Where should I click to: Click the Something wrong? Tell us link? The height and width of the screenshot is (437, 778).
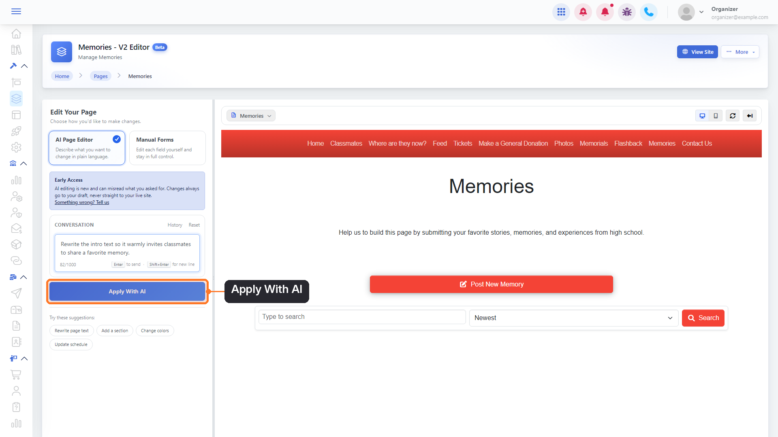pos(82,202)
